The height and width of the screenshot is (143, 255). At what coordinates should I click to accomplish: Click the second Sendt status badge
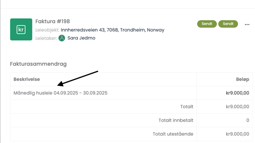pyautogui.click(x=228, y=24)
